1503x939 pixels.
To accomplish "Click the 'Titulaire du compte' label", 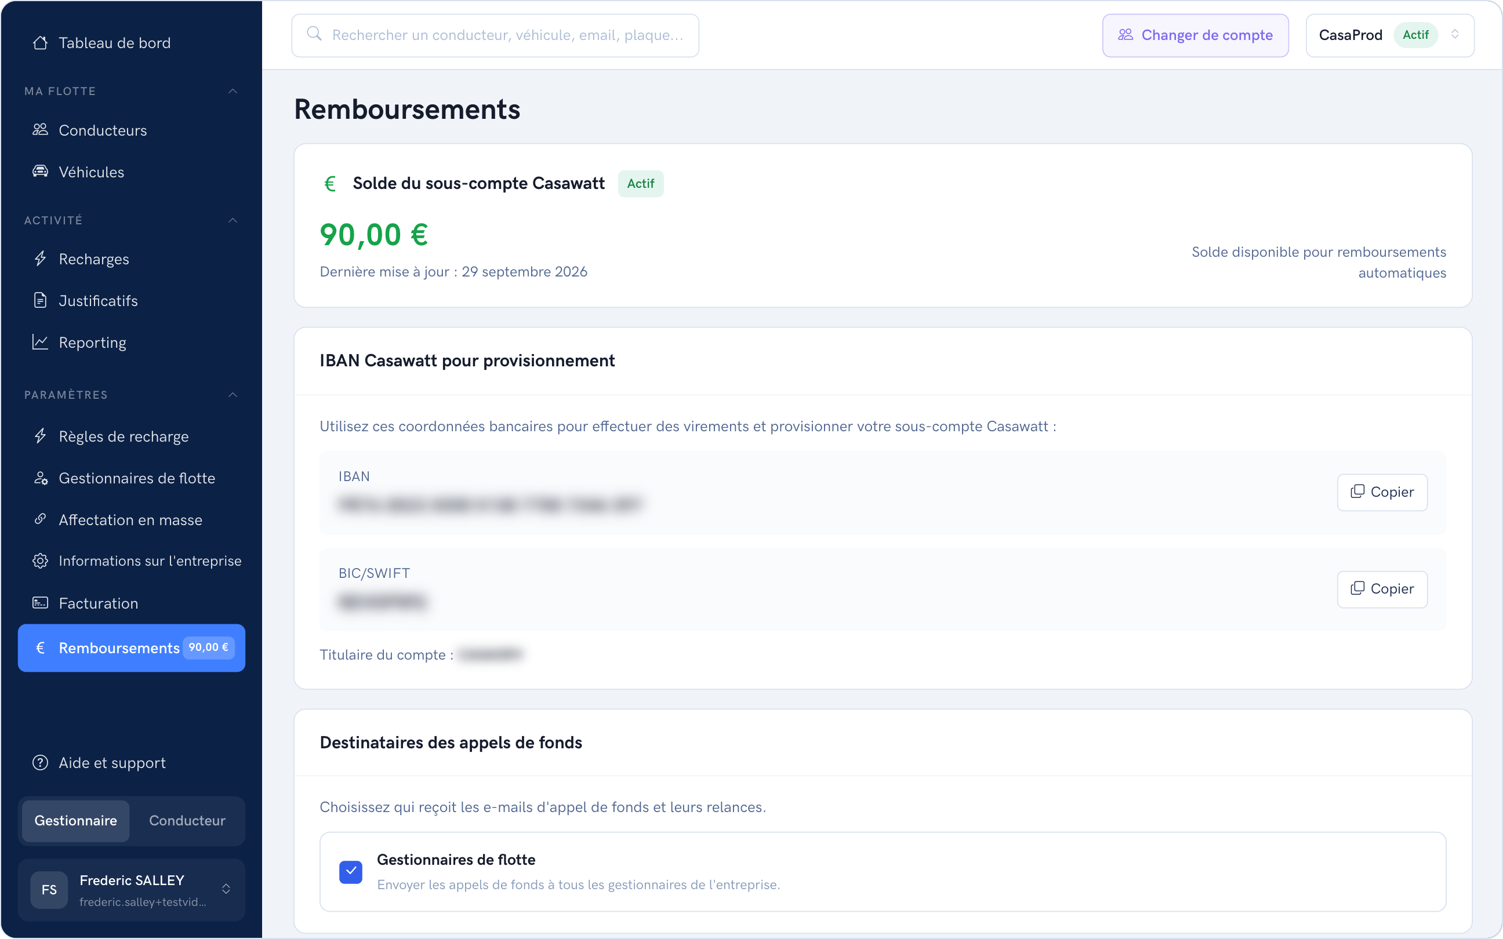I will click(386, 655).
